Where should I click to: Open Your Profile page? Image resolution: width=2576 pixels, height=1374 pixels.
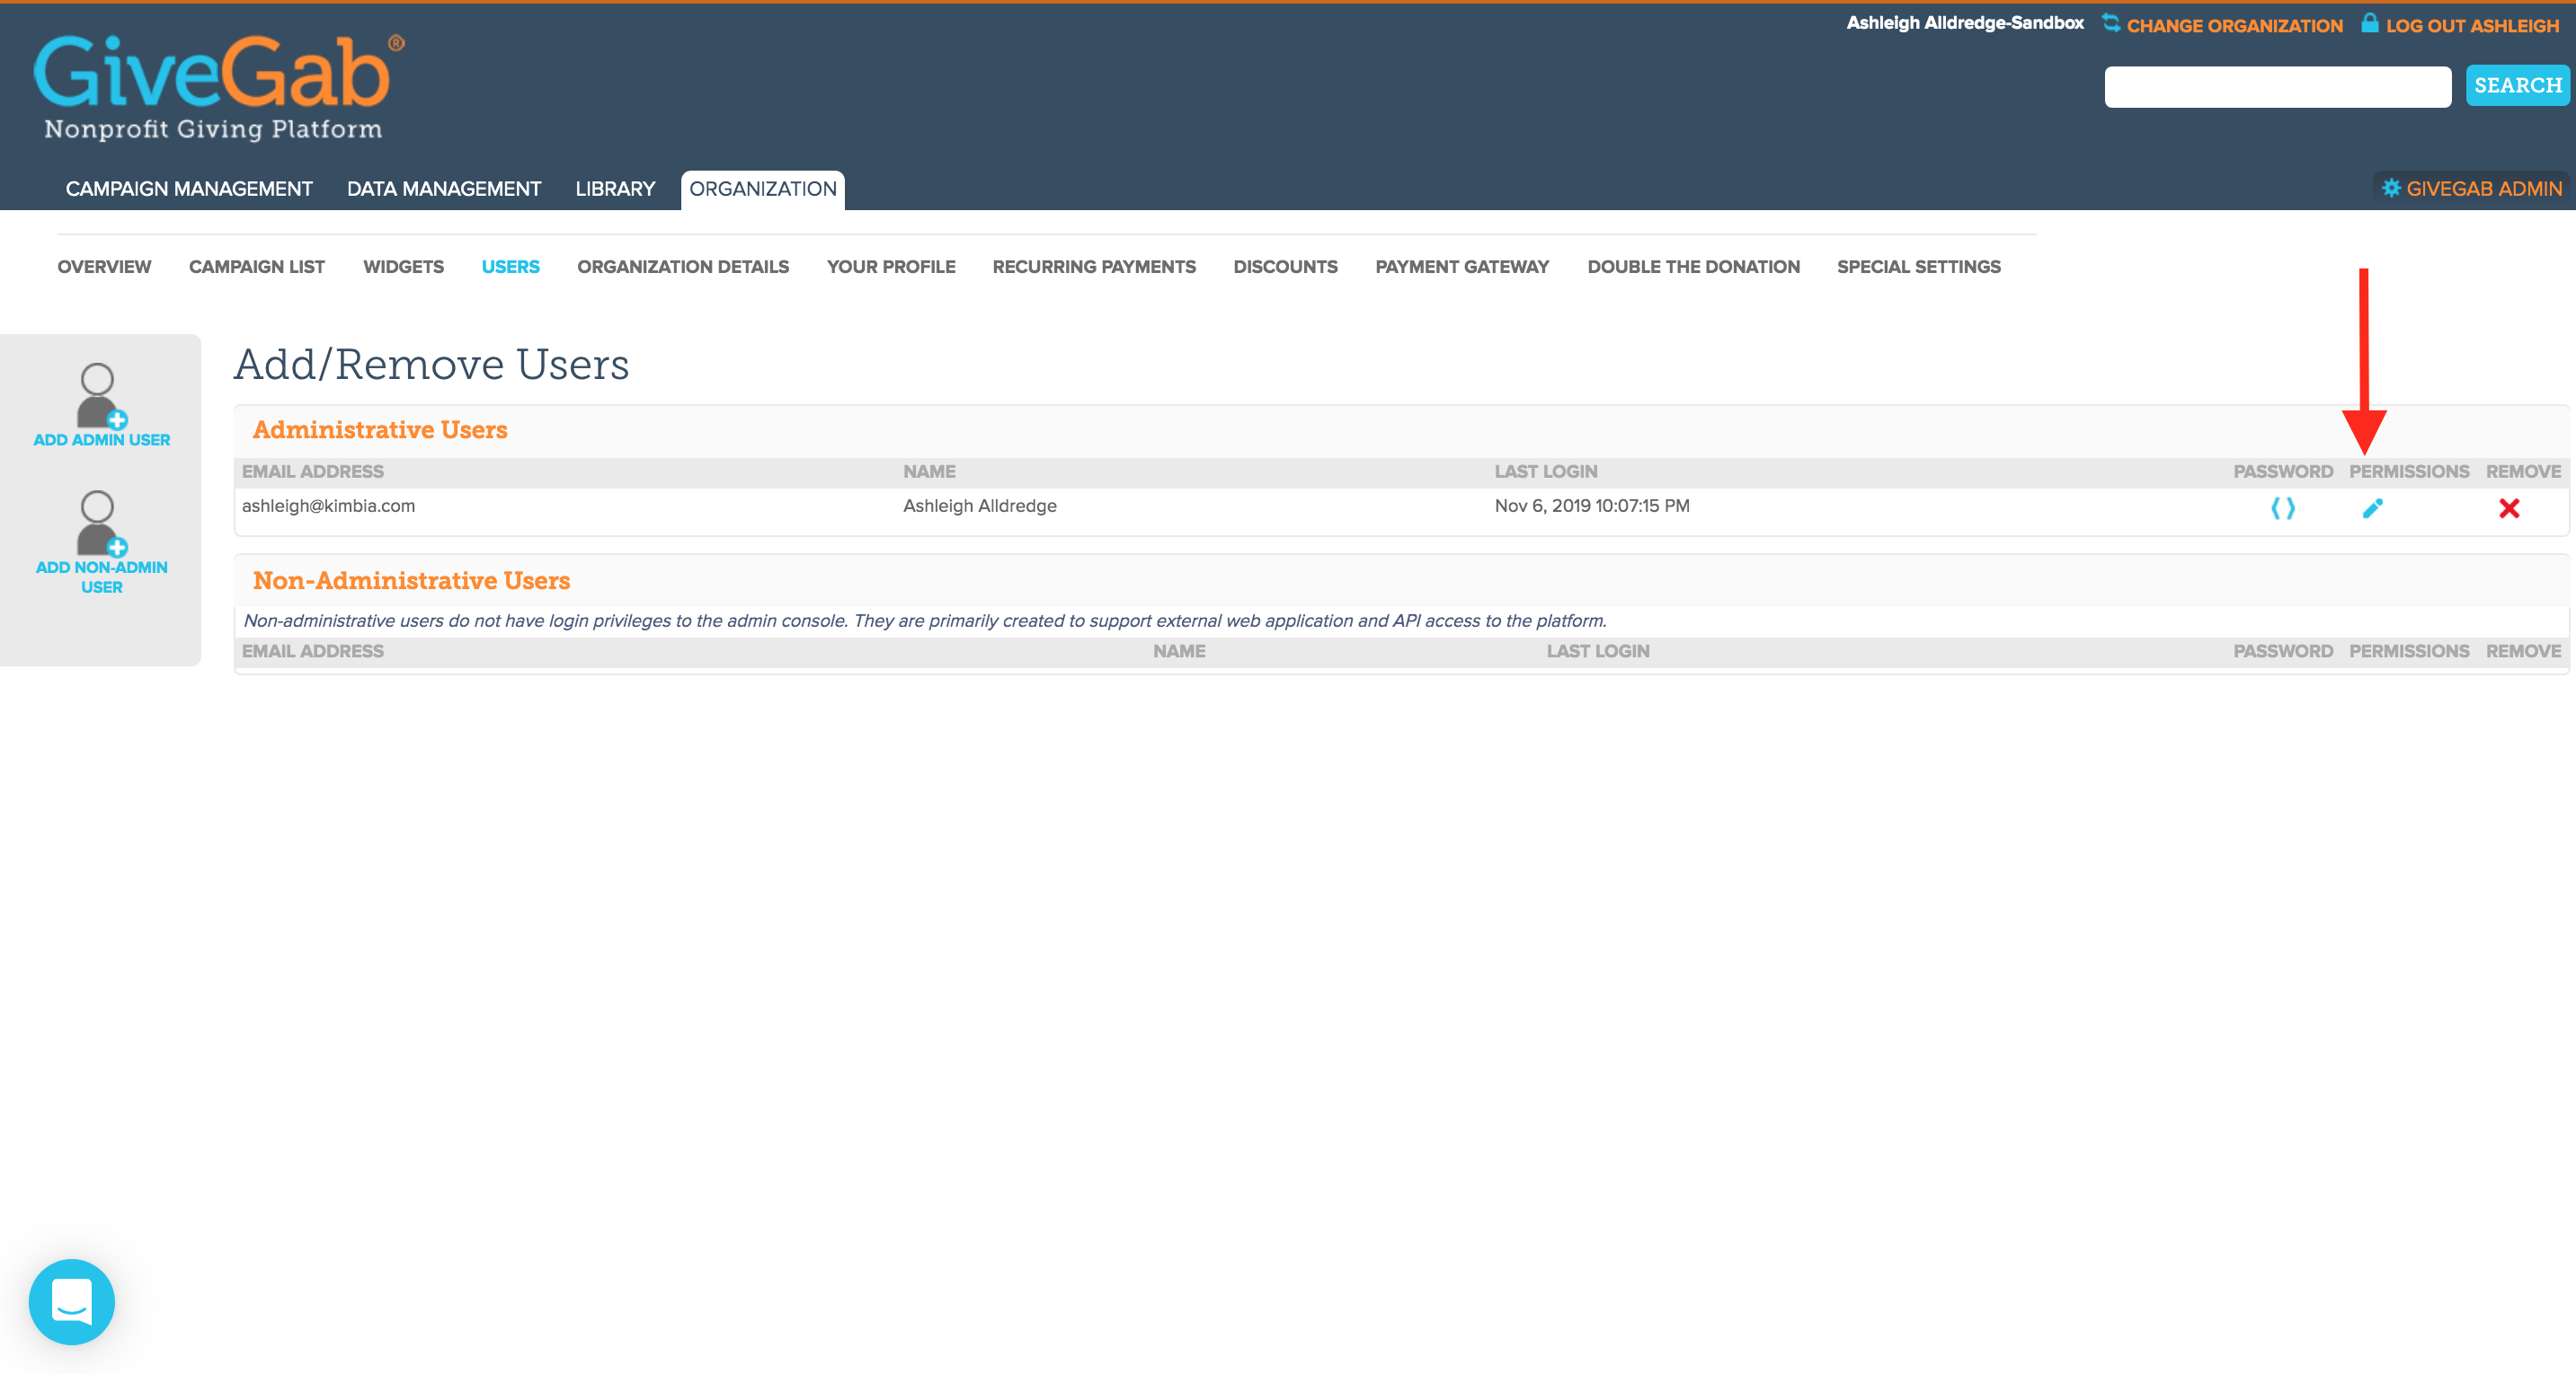pos(891,267)
